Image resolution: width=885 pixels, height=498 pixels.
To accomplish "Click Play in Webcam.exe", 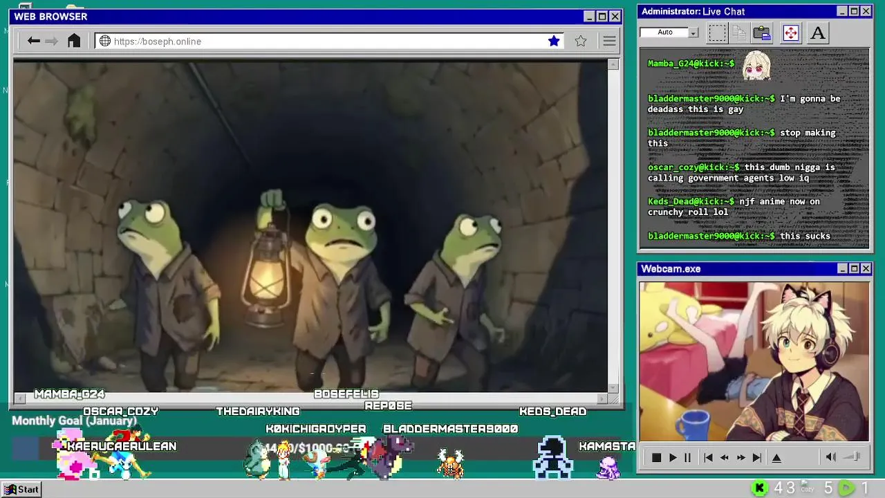I will (x=672, y=458).
